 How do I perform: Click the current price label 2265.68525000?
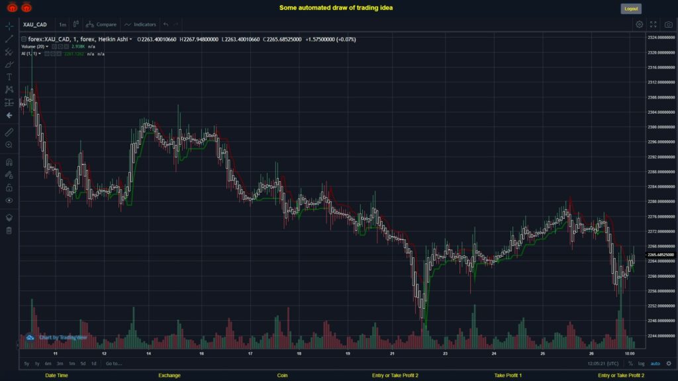tap(660, 255)
